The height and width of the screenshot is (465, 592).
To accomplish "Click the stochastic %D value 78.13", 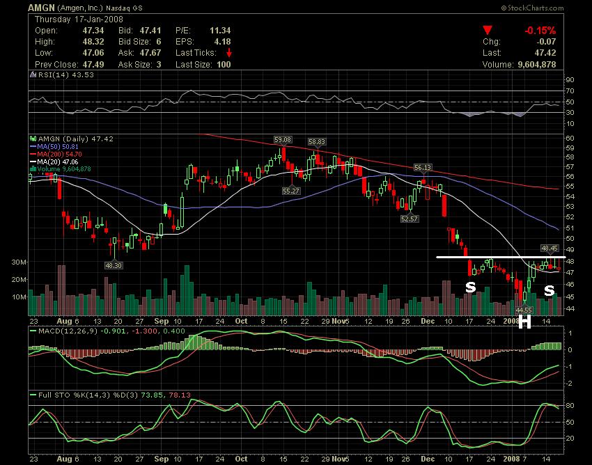I will tap(180, 395).
